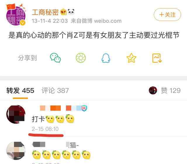Screen dimensions: 187x164
Task: View 赞 129 likes list
Action: 171,91
